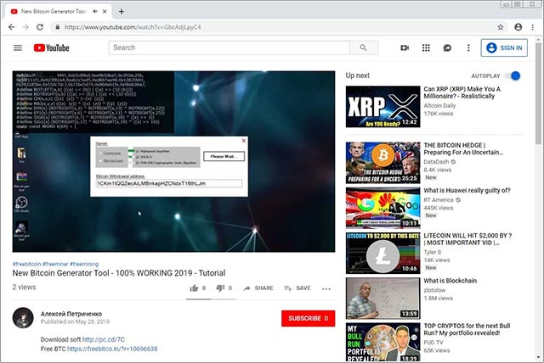Click the SHARE button

[x=258, y=288]
